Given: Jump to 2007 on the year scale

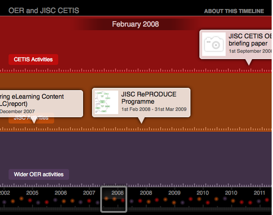Looking at the screenshot, I should point(89,193).
